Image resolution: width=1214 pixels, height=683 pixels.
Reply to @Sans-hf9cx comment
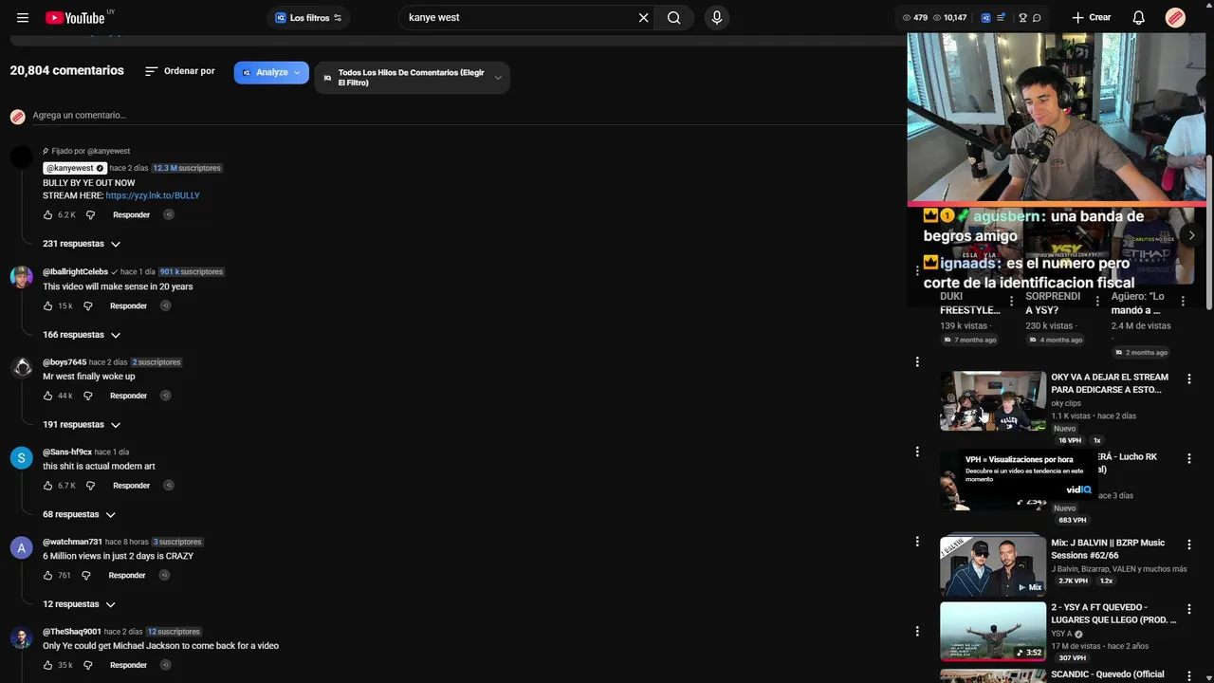(x=131, y=485)
